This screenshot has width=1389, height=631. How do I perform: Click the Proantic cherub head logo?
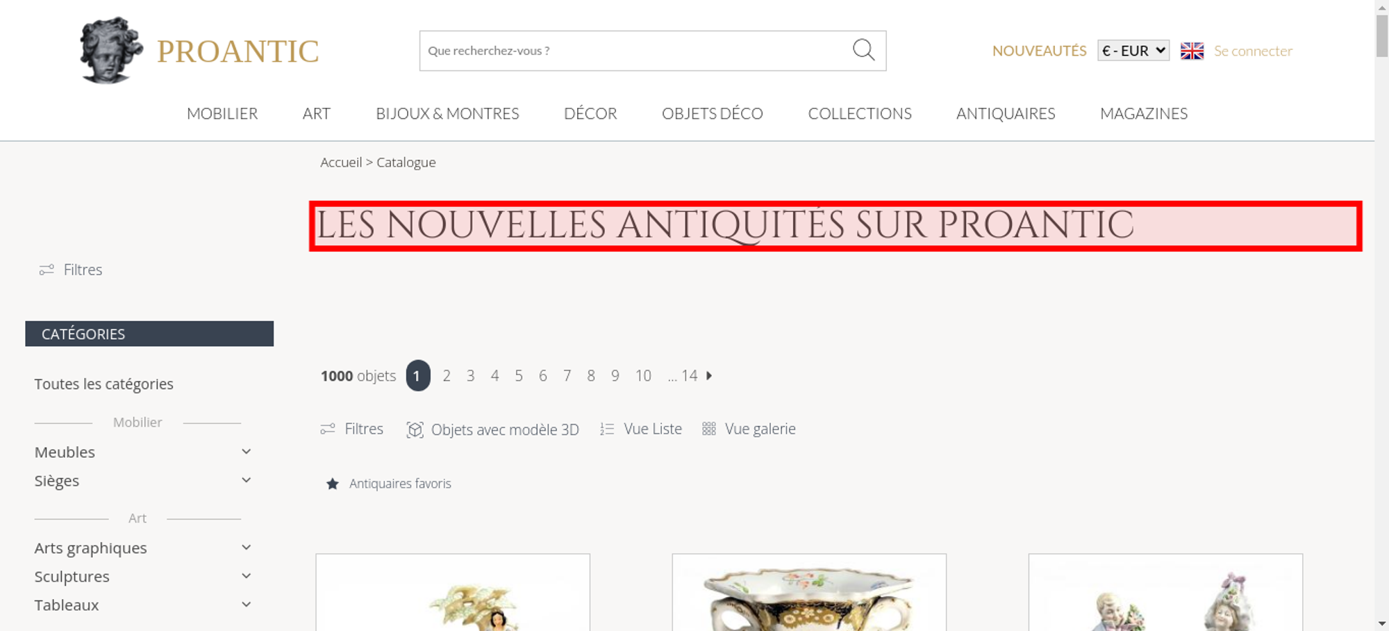coord(111,50)
